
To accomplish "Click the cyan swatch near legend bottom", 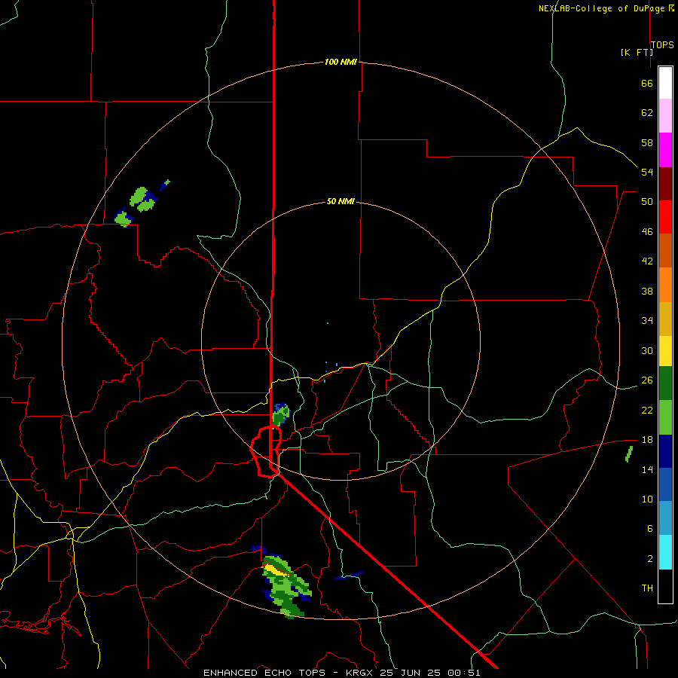I will (x=665, y=552).
